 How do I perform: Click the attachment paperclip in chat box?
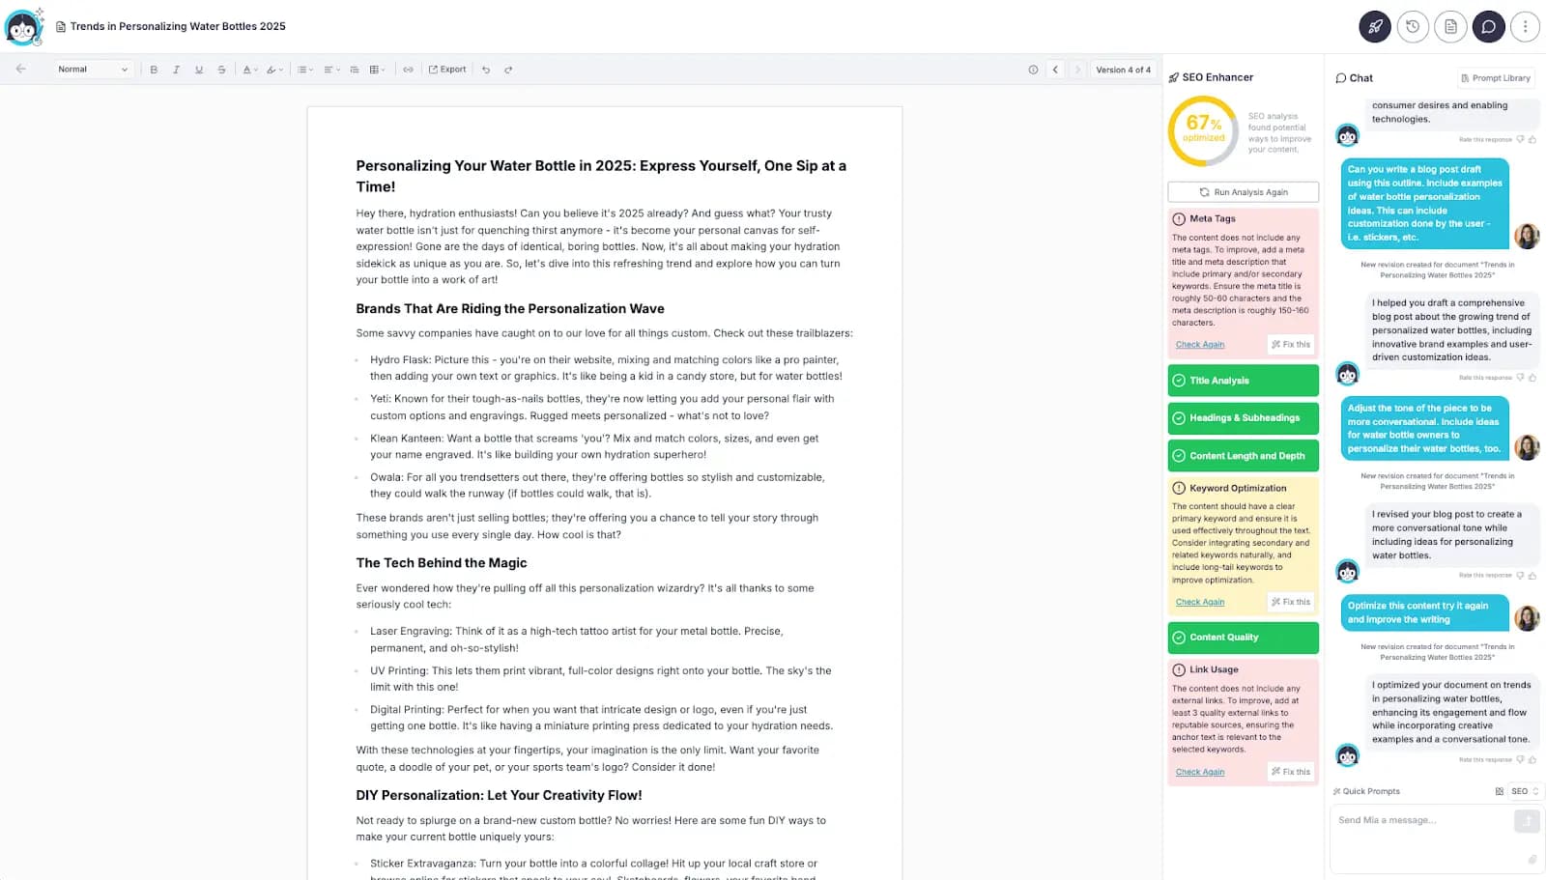point(1532,859)
